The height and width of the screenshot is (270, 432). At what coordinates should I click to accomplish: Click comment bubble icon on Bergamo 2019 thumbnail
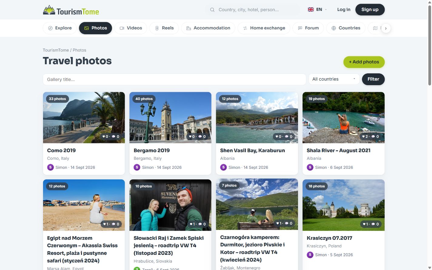(x=200, y=137)
